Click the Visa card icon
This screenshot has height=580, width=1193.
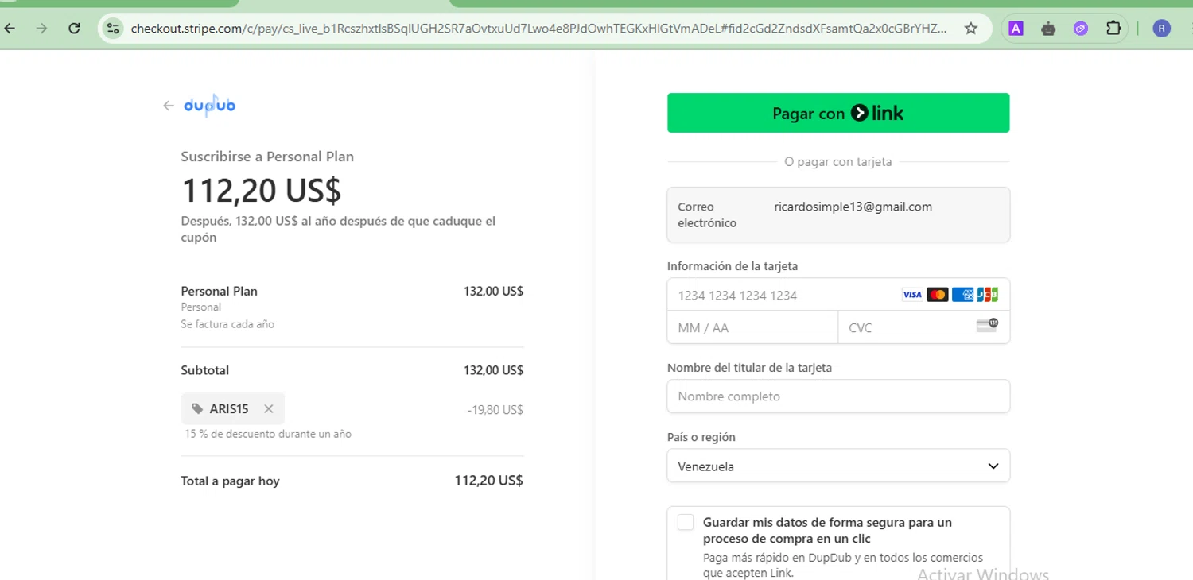pos(912,295)
